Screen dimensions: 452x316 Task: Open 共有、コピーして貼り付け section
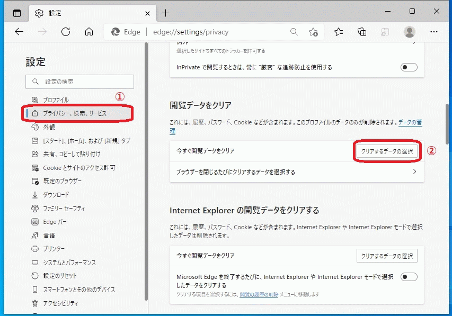(x=72, y=154)
